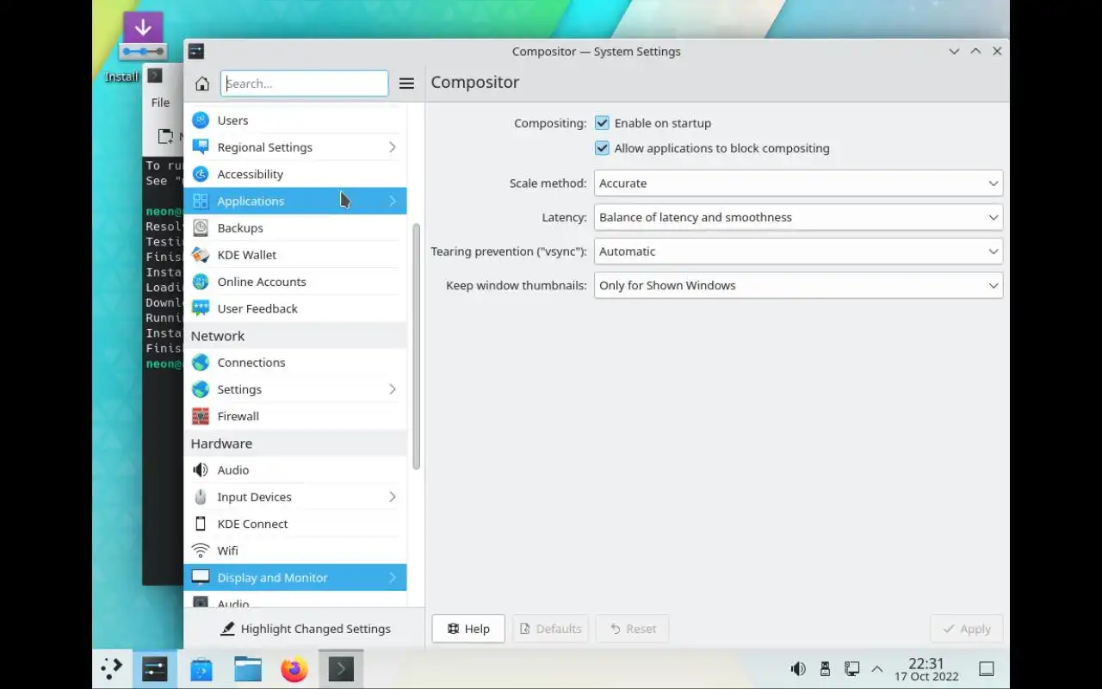
Task: Click the Regional Settings icon
Action: point(201,147)
